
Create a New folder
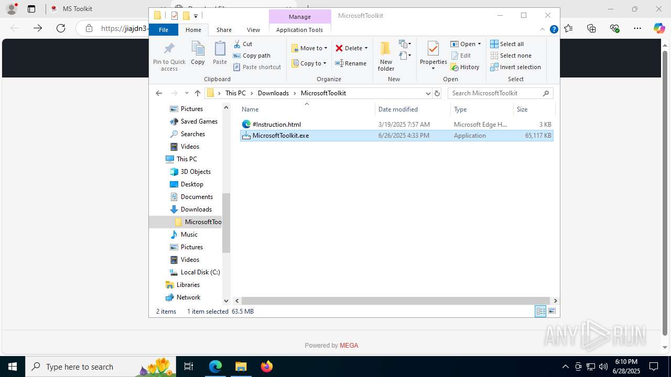pos(386,56)
